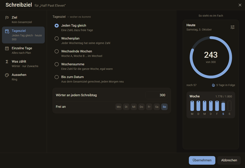Choose the Wochensumme radio option
245x168 pixels.
[57, 64]
